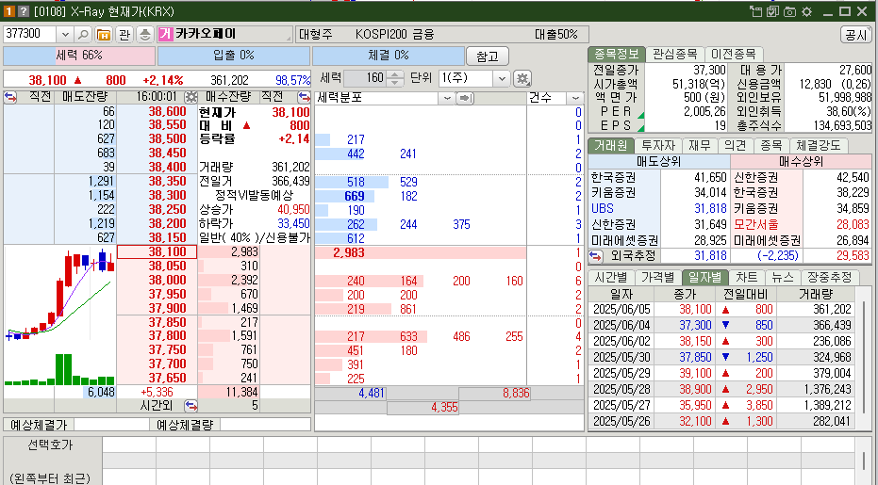Image resolution: width=878 pixels, height=485 pixels.
Task: Click the swap arrows icon beside left 직전 header
Action: [x=10, y=97]
